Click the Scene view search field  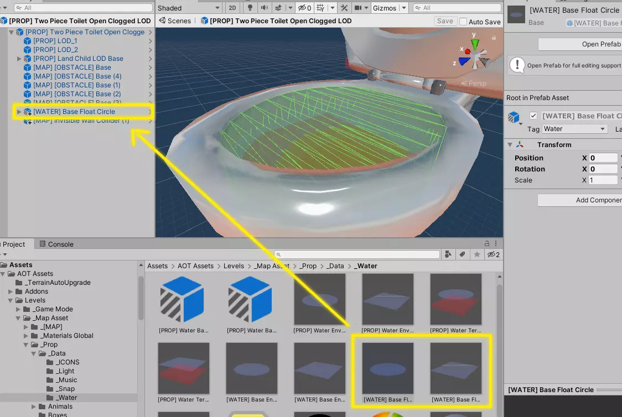pyautogui.click(x=457, y=8)
